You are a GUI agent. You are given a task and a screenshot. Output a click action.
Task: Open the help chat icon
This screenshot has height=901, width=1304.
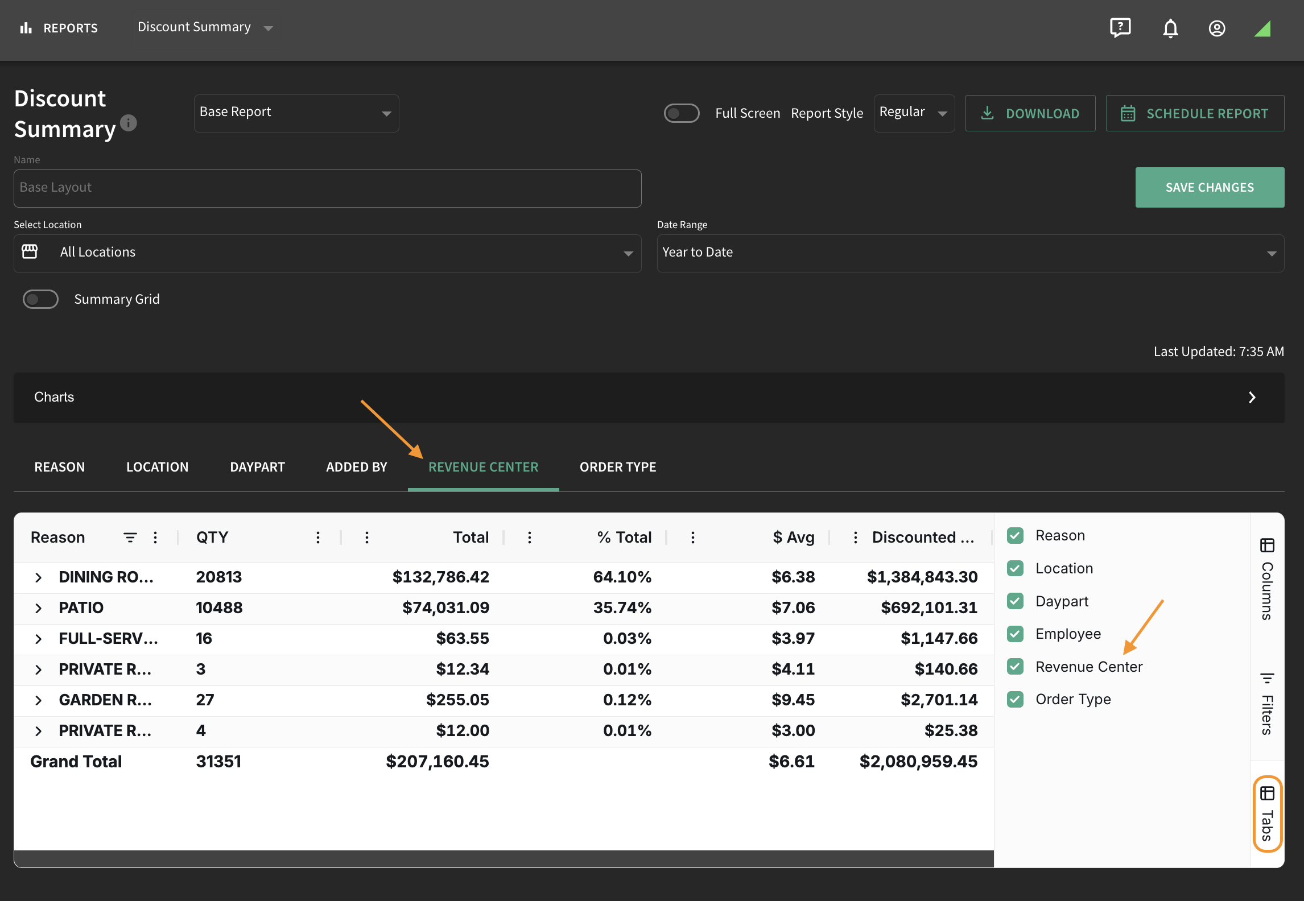point(1120,28)
